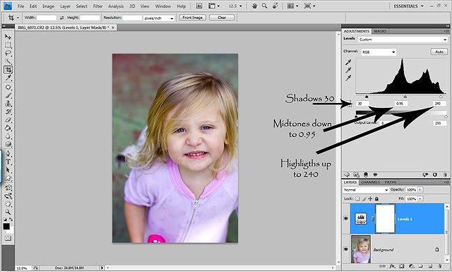The height and width of the screenshot is (272, 452).
Task: Select the Move tool
Action: point(8,37)
